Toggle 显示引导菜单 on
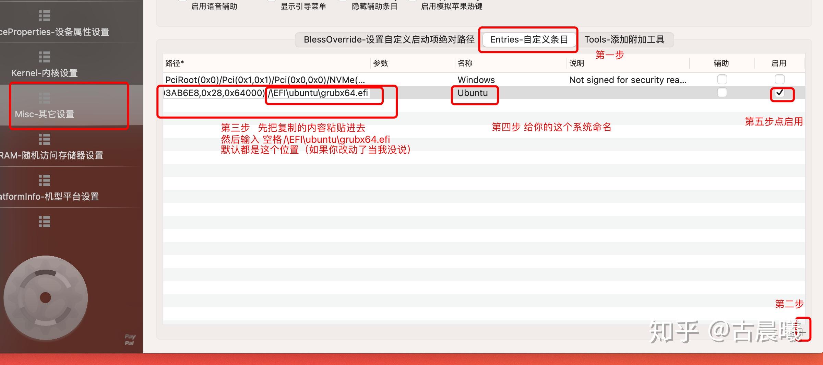The width and height of the screenshot is (823, 365). coord(270,1)
